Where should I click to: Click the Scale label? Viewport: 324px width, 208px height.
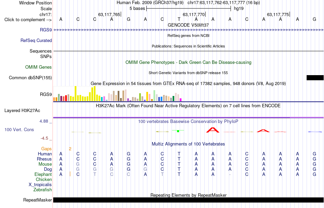[x=46, y=9]
